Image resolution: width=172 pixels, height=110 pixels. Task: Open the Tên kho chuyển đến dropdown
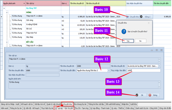pyautogui.click(x=108, y=70)
